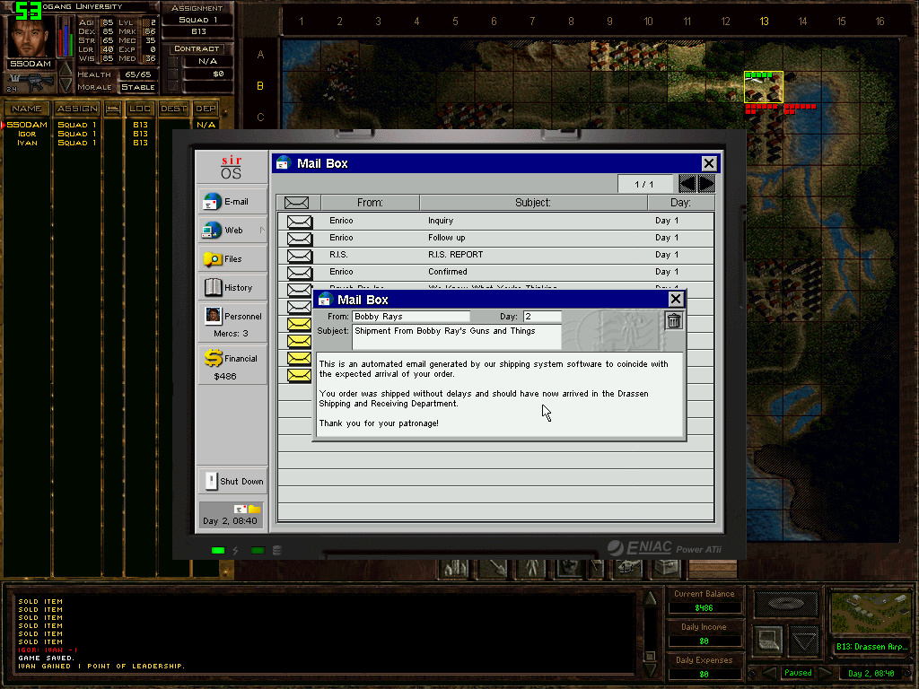View the Personnel page

pos(232,322)
